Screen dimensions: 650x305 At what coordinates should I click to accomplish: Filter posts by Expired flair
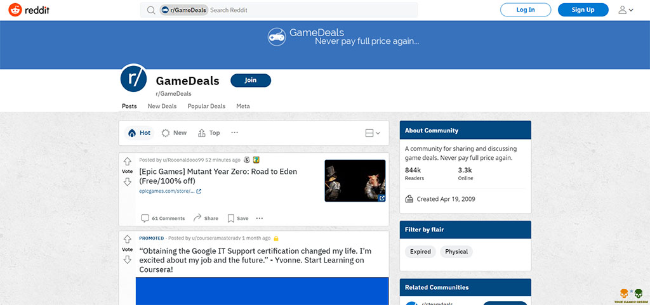[x=420, y=252]
